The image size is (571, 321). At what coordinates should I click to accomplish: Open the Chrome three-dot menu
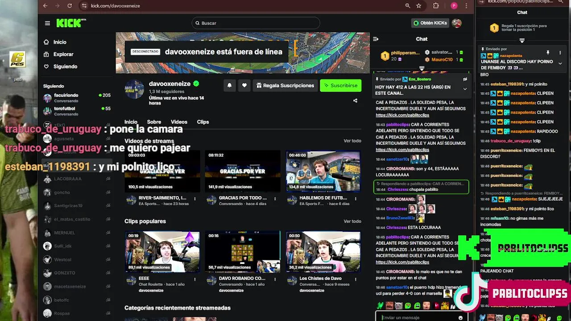pyautogui.click(x=467, y=6)
